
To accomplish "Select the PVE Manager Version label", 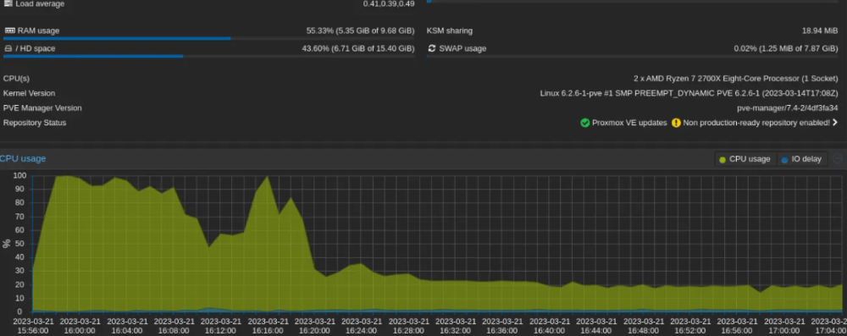I will click(42, 108).
